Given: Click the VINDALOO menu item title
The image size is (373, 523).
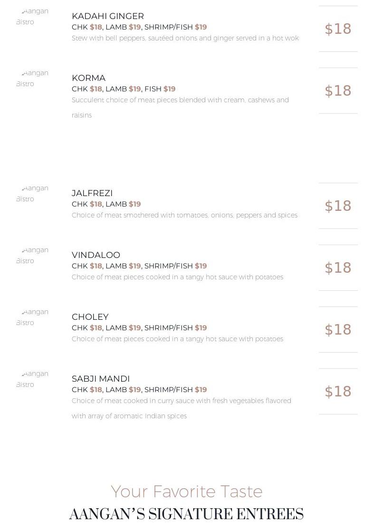Looking at the screenshot, I should pyautogui.click(x=96, y=255).
